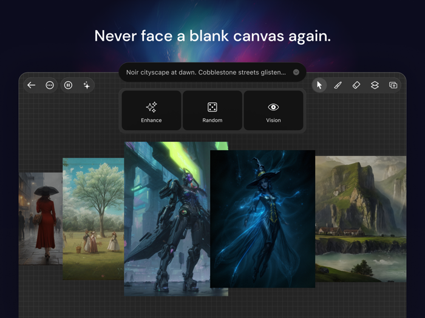Image resolution: width=425 pixels, height=318 pixels.
Task: Go back with the left arrow icon
Action: [x=32, y=85]
